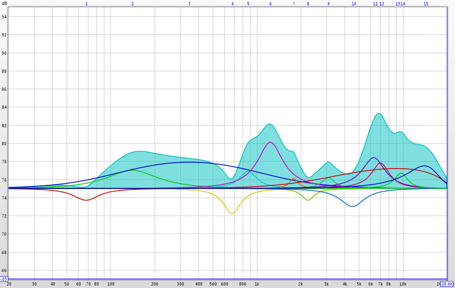The height and width of the screenshot is (288, 455).
Task: Select EQ band marker 5
Action: (x=248, y=4)
